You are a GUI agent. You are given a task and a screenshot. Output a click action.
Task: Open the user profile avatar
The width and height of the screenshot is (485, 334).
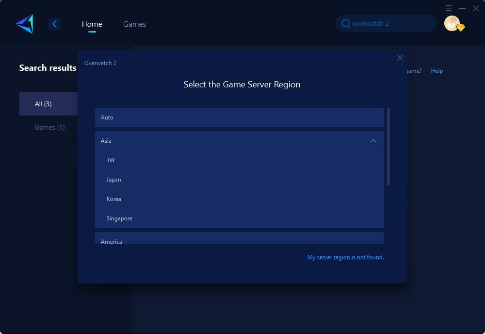click(452, 23)
